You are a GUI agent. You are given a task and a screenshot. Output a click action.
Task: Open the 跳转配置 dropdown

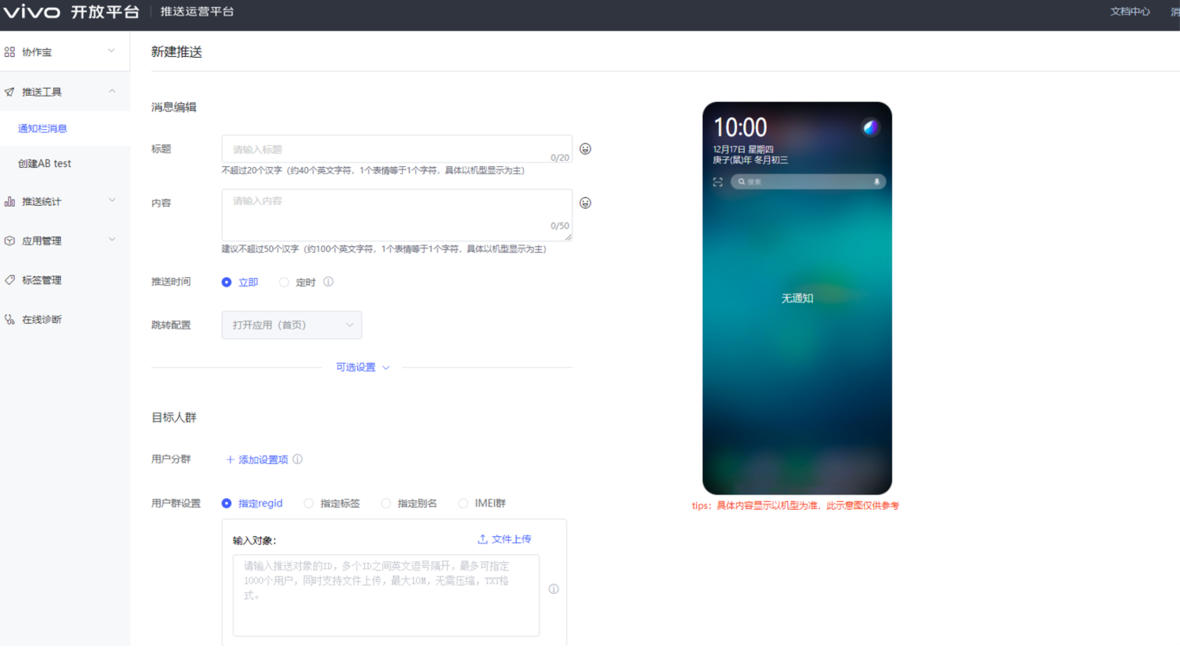[291, 325]
